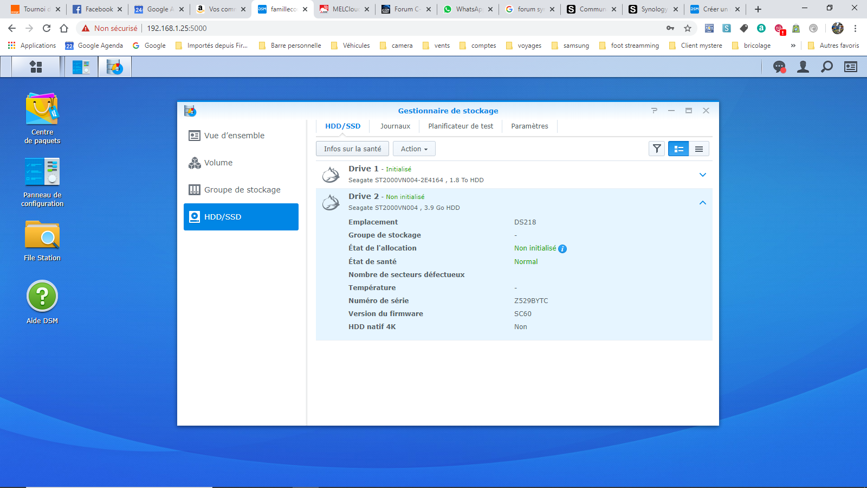Open Chrome profile avatar icon
The height and width of the screenshot is (488, 867).
[838, 28]
